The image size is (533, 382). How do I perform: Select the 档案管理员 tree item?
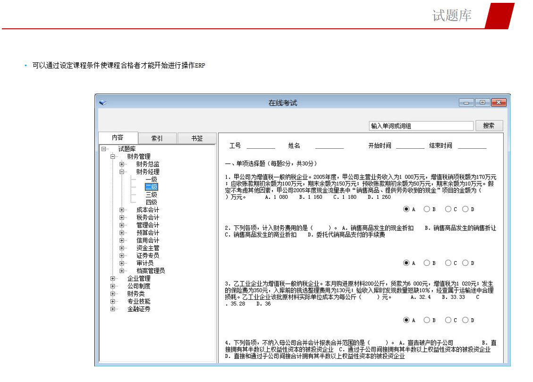(x=151, y=271)
